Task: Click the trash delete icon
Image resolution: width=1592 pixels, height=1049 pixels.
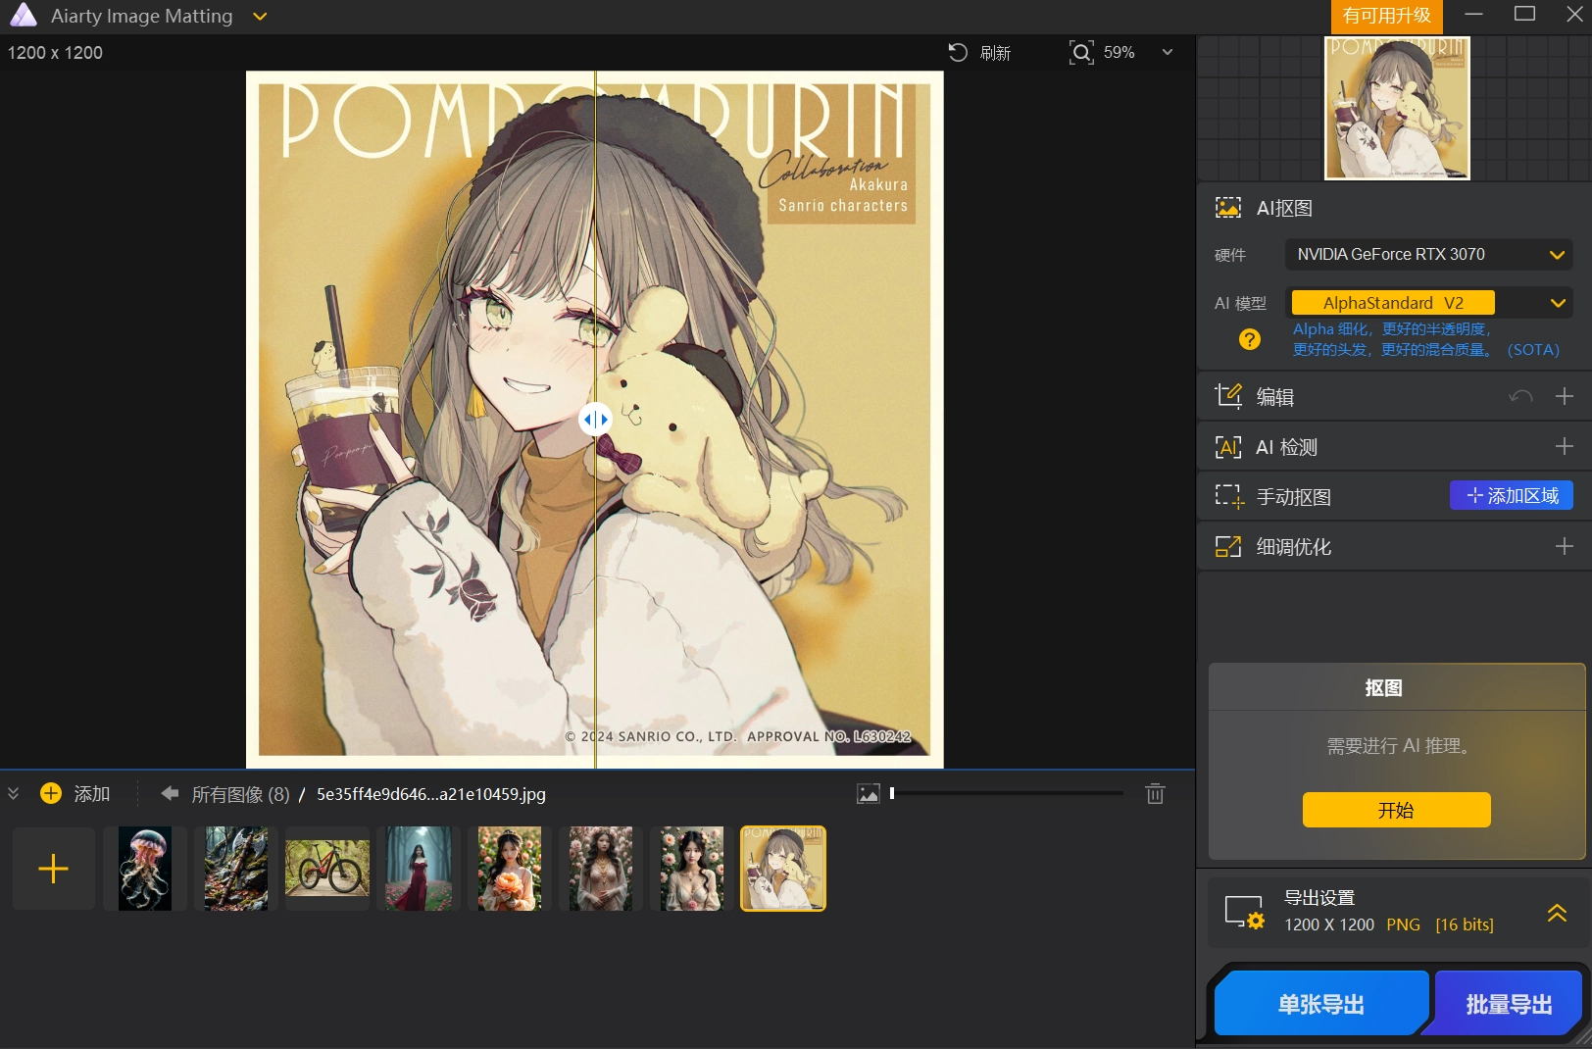Action: [x=1155, y=793]
